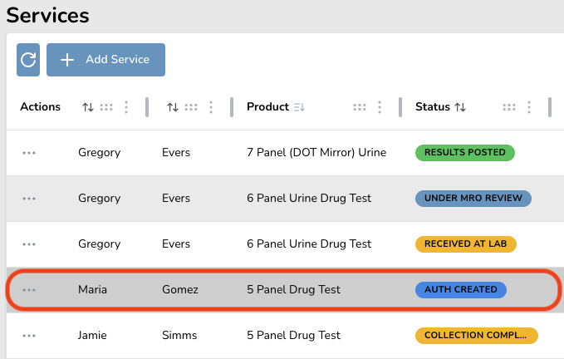Click last name column grid-dots handle
This screenshot has width=564, height=359.
[x=191, y=107]
